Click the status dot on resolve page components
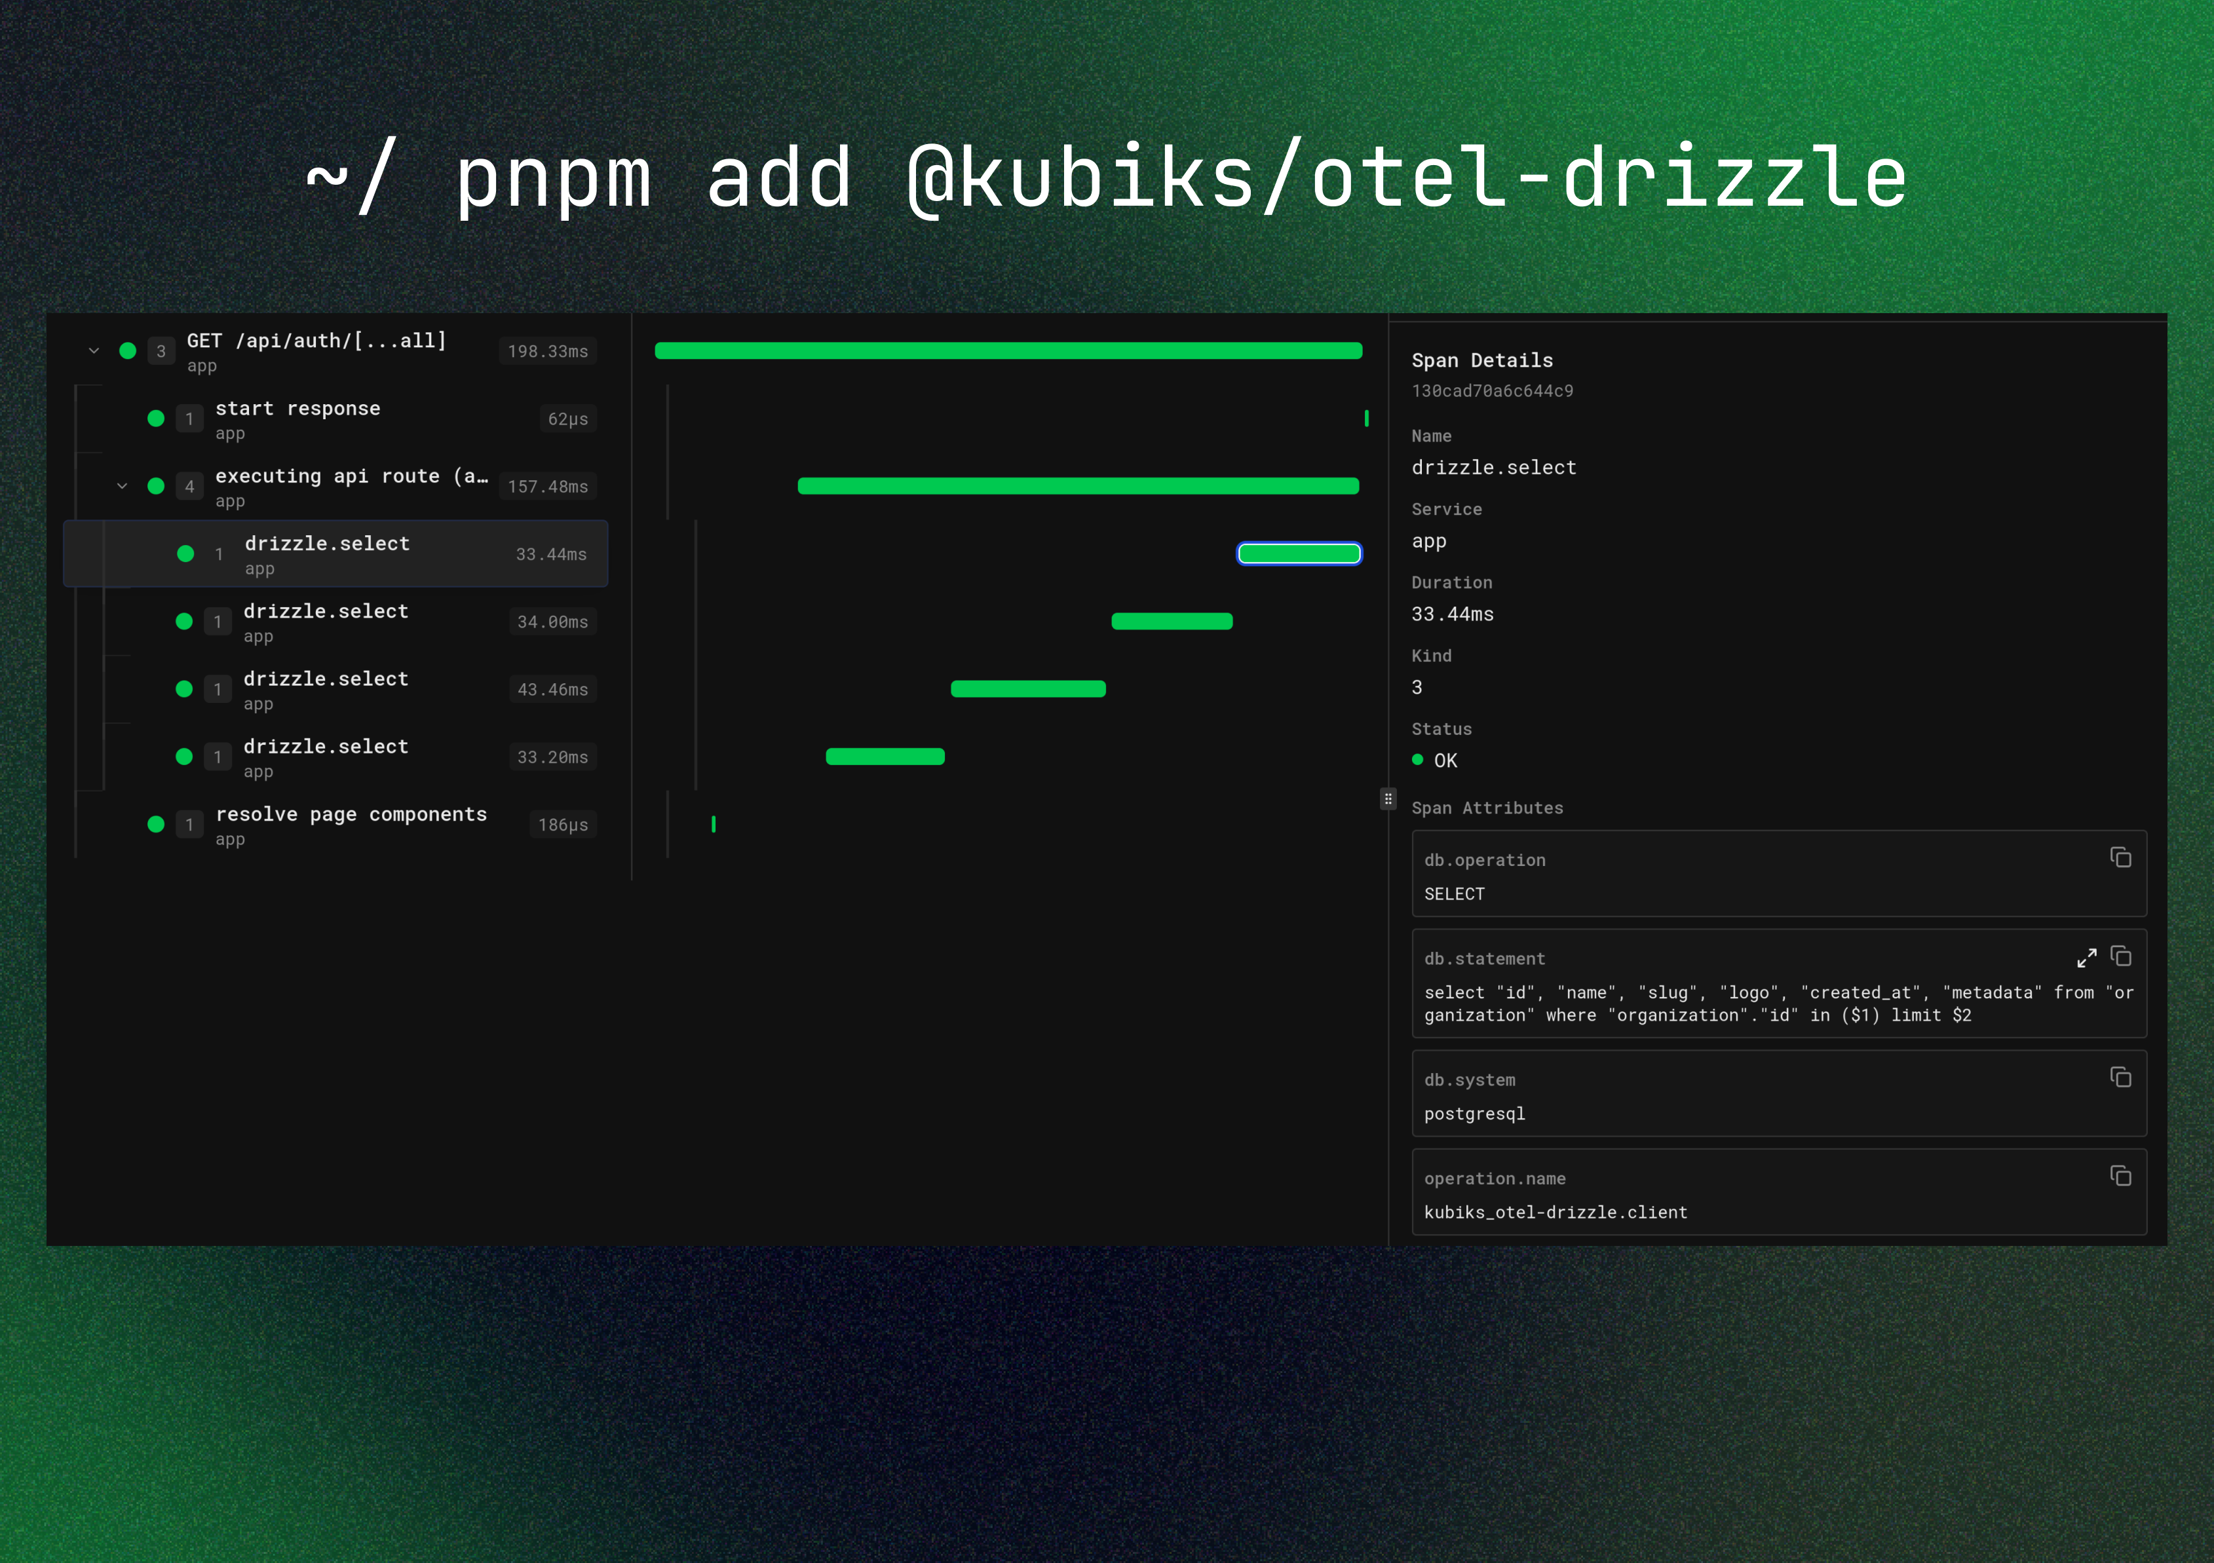 pyautogui.click(x=155, y=825)
